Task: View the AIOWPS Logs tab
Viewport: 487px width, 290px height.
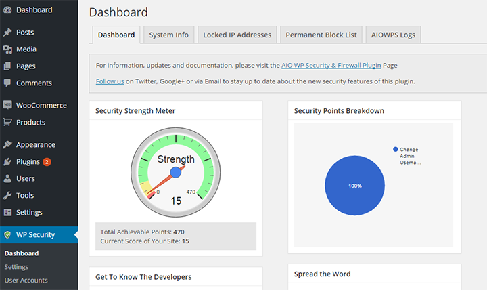Action: point(393,35)
